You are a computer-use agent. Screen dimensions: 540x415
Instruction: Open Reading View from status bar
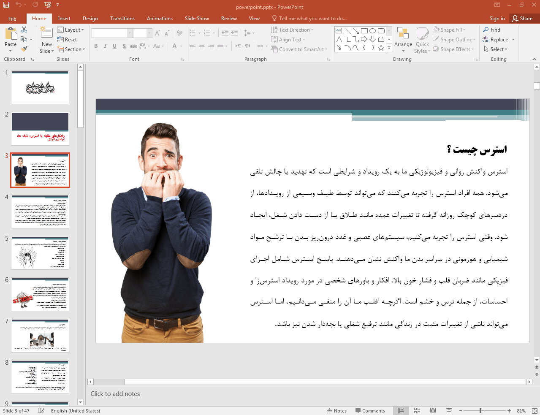click(x=433, y=411)
